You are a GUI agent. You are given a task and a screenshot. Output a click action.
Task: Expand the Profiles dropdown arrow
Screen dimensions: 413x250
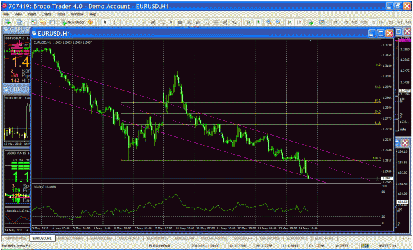pyautogui.click(x=24, y=22)
